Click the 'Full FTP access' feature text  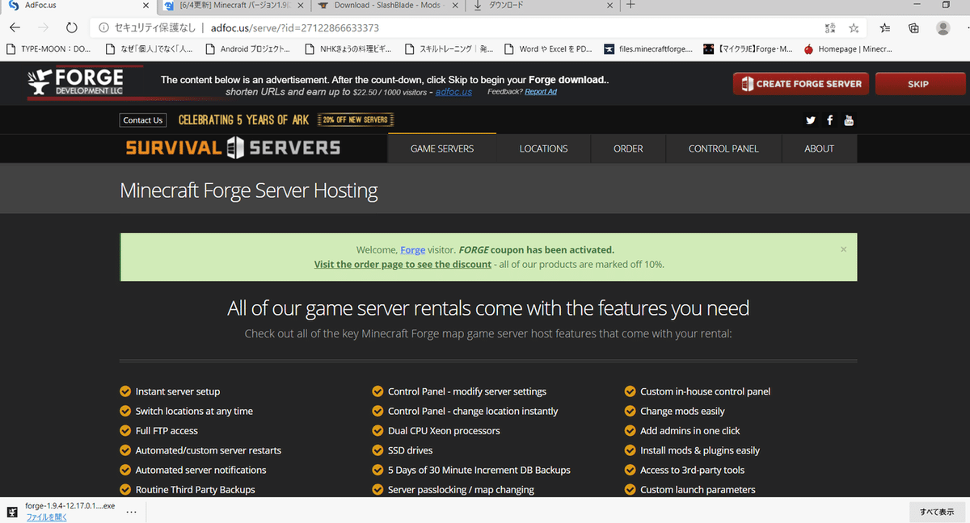click(x=167, y=431)
